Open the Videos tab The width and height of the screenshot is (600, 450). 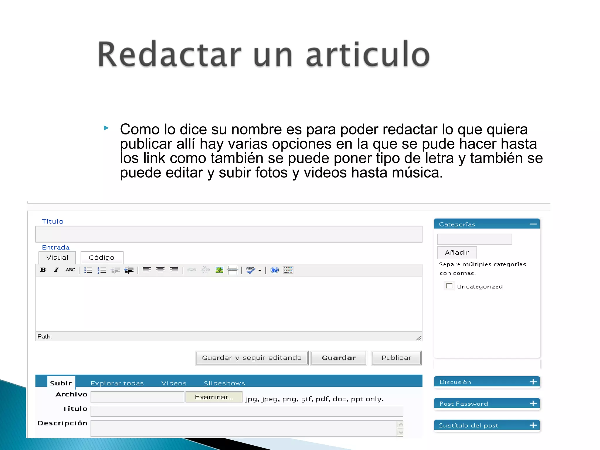click(174, 383)
